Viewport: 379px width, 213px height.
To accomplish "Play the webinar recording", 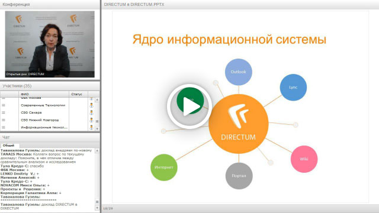I will tap(189, 106).
